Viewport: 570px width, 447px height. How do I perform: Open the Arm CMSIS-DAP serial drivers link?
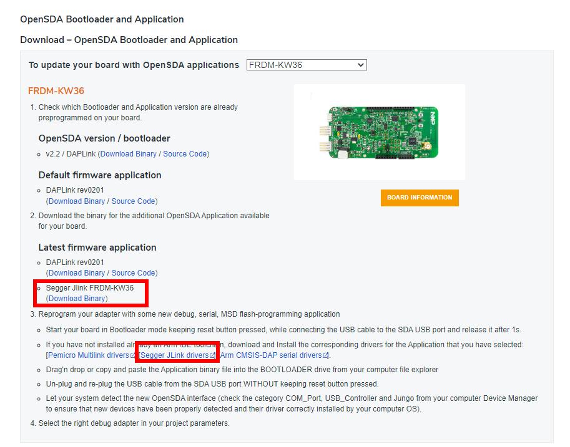(x=270, y=355)
